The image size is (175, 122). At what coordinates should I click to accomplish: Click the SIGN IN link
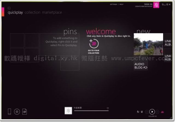[x=148, y=4]
